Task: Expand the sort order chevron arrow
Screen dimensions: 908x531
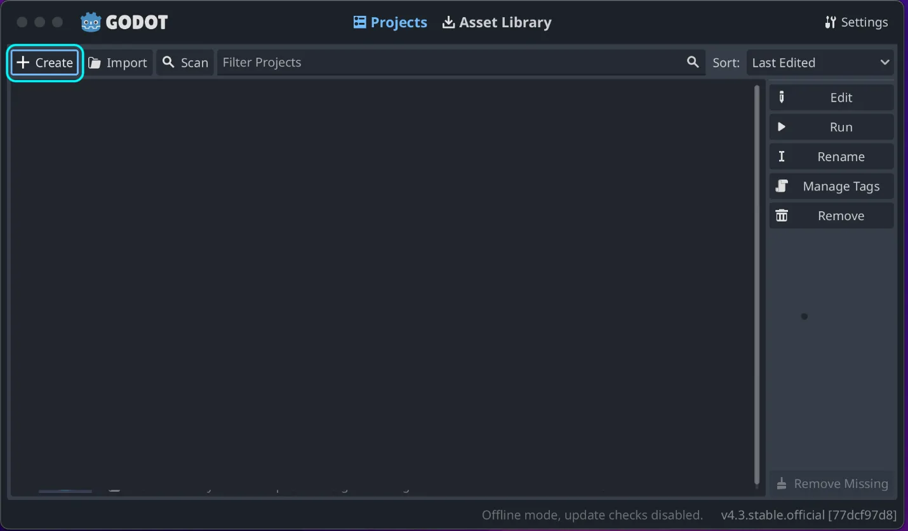Action: 885,62
